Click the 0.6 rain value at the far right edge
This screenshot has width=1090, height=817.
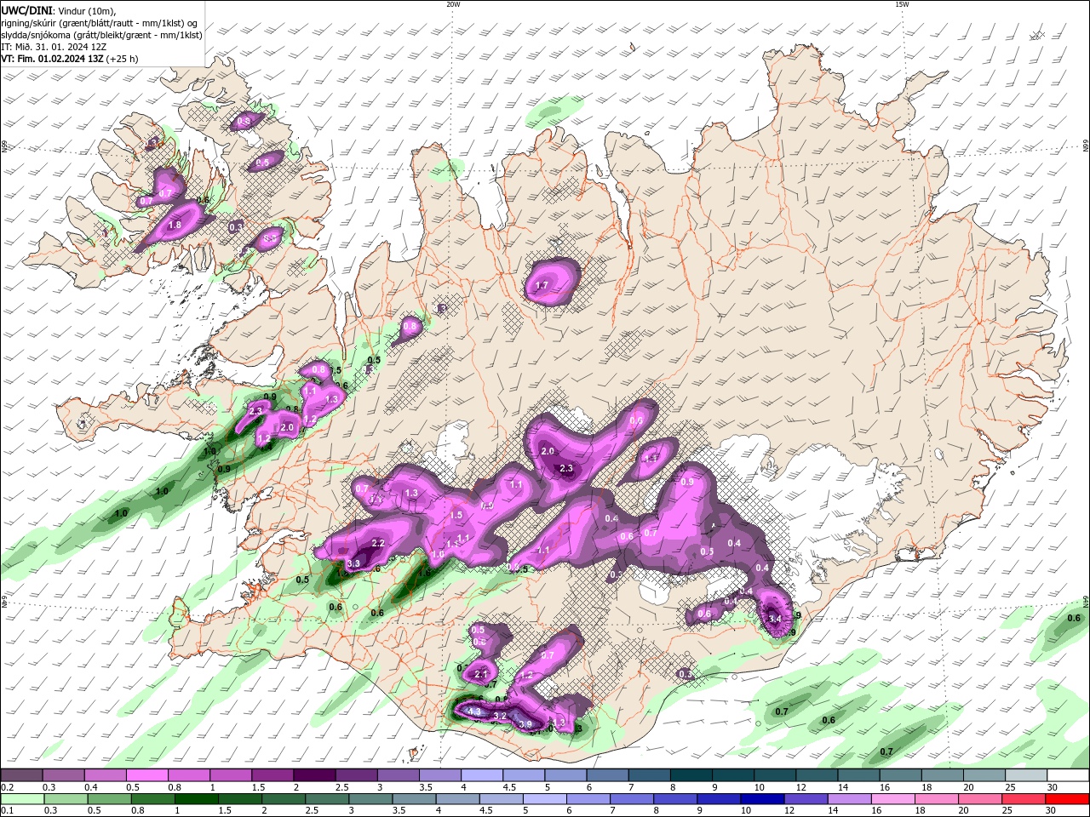pyautogui.click(x=1075, y=618)
